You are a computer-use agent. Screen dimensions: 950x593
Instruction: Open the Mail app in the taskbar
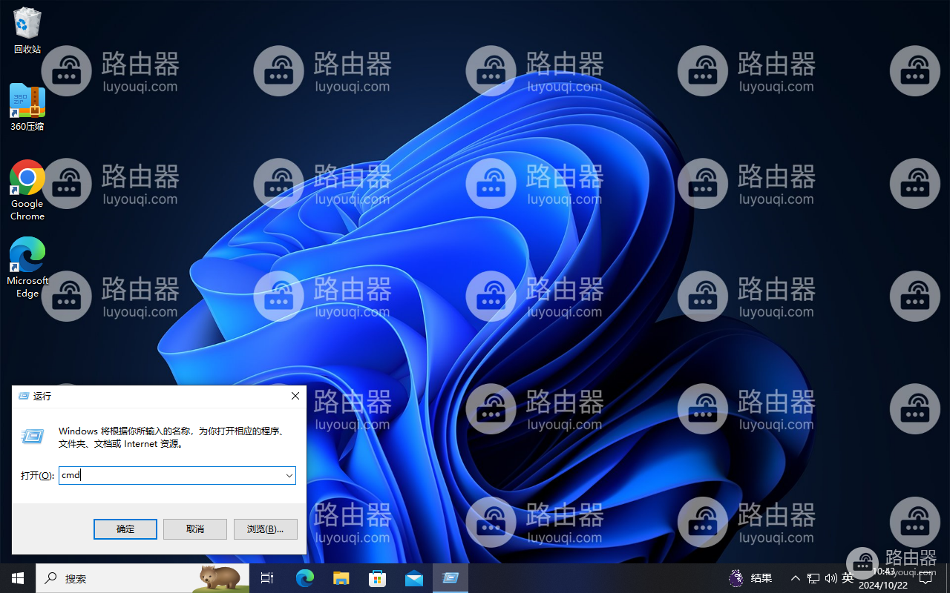pos(413,578)
